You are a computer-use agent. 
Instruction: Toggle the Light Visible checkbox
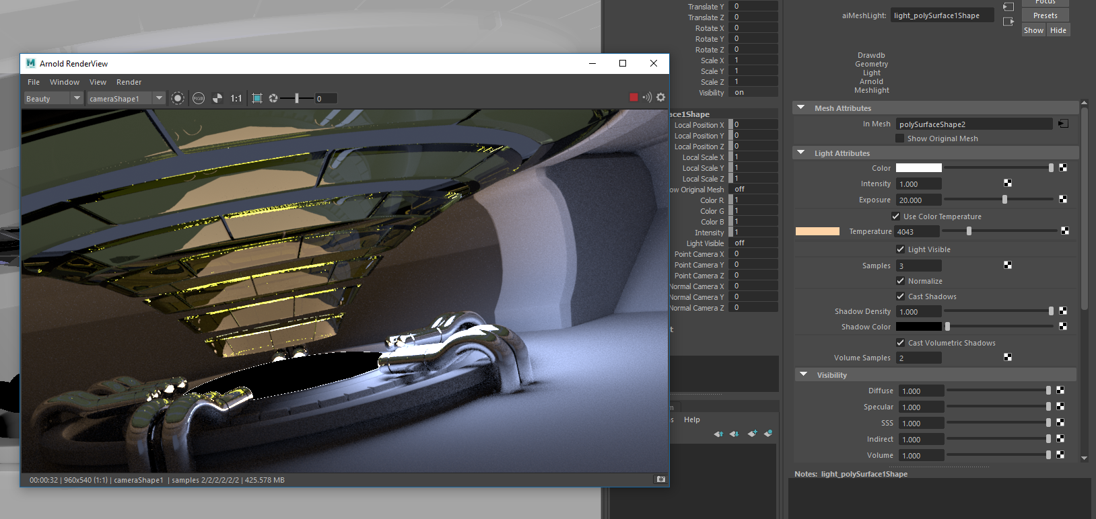(x=901, y=249)
